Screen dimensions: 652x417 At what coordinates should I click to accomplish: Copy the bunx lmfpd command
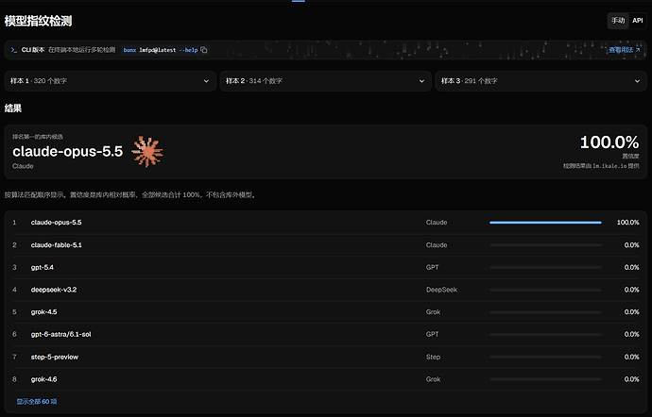204,50
